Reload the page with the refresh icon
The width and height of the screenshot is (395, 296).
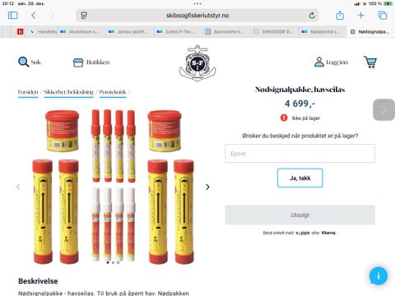click(x=312, y=16)
